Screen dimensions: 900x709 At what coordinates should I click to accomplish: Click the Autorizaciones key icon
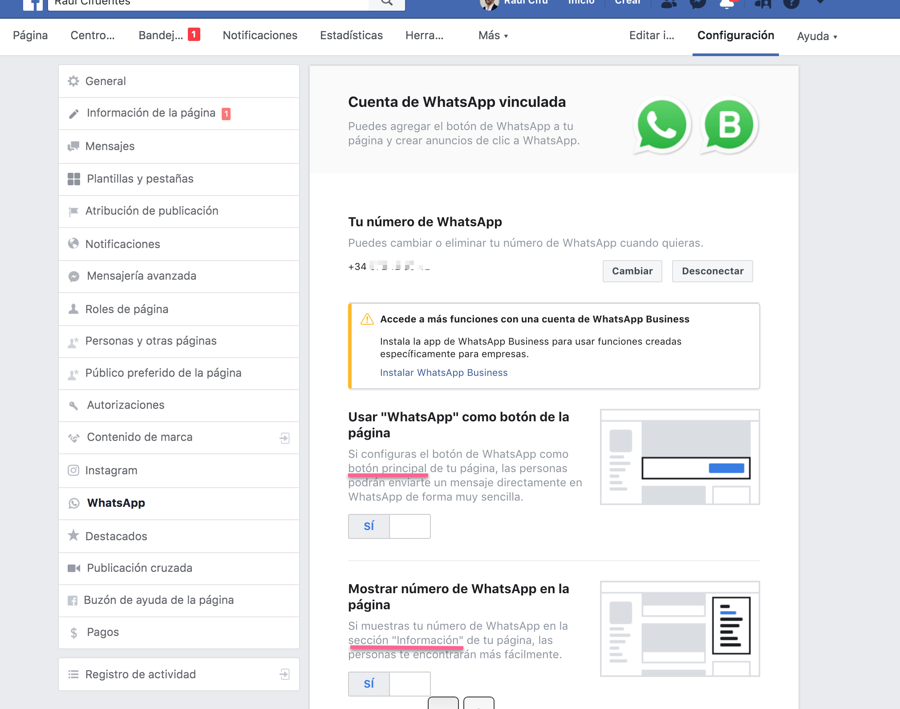pyautogui.click(x=74, y=405)
